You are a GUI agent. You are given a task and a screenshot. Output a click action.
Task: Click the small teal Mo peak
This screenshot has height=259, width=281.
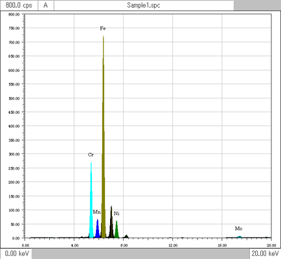point(240,237)
